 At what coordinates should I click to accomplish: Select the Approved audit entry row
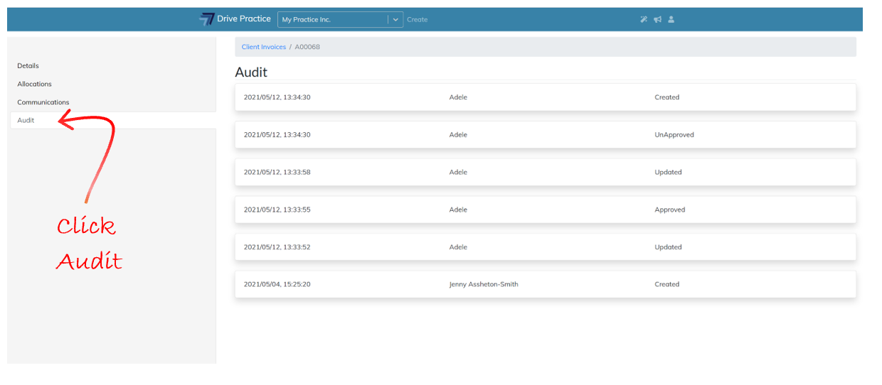pyautogui.click(x=545, y=210)
